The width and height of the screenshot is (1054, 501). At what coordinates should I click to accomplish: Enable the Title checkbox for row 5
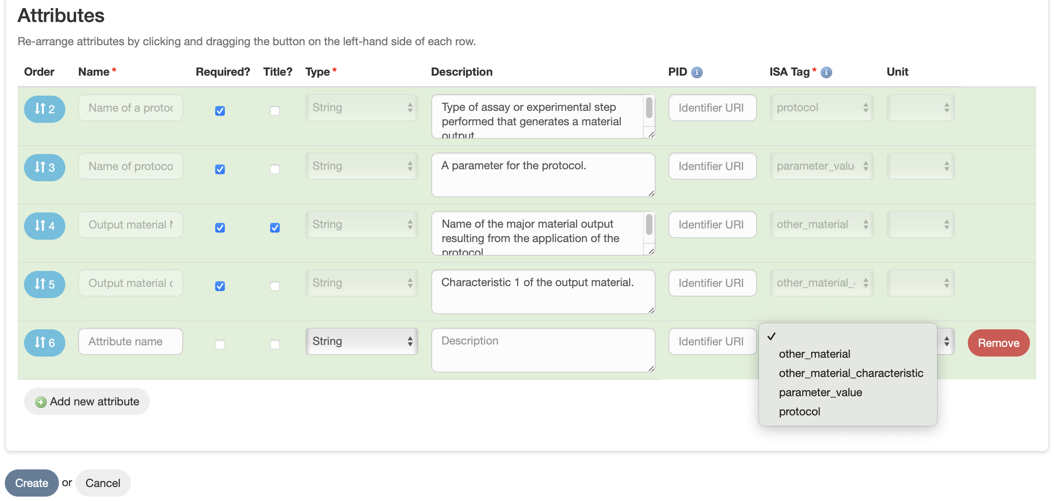point(275,287)
